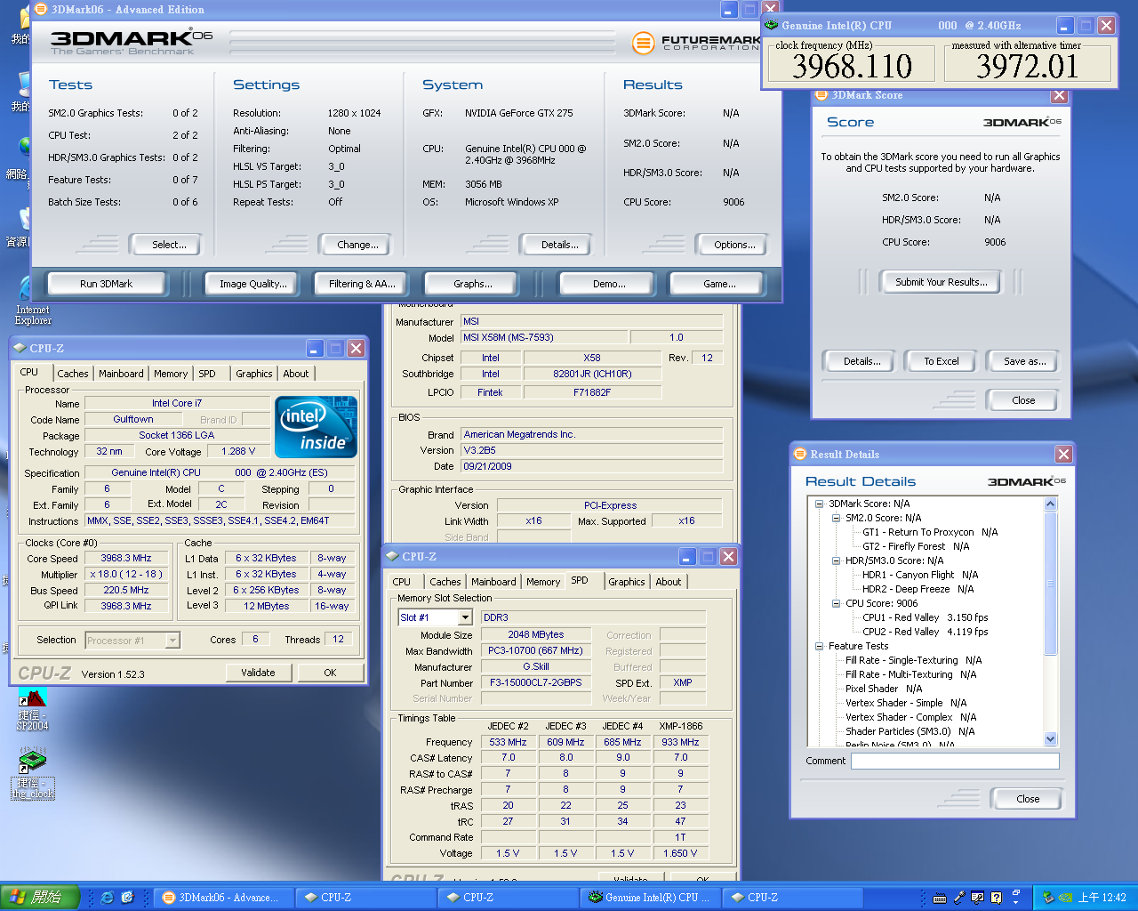
Task: Click the Close button in Result Details
Action: coord(1028,799)
